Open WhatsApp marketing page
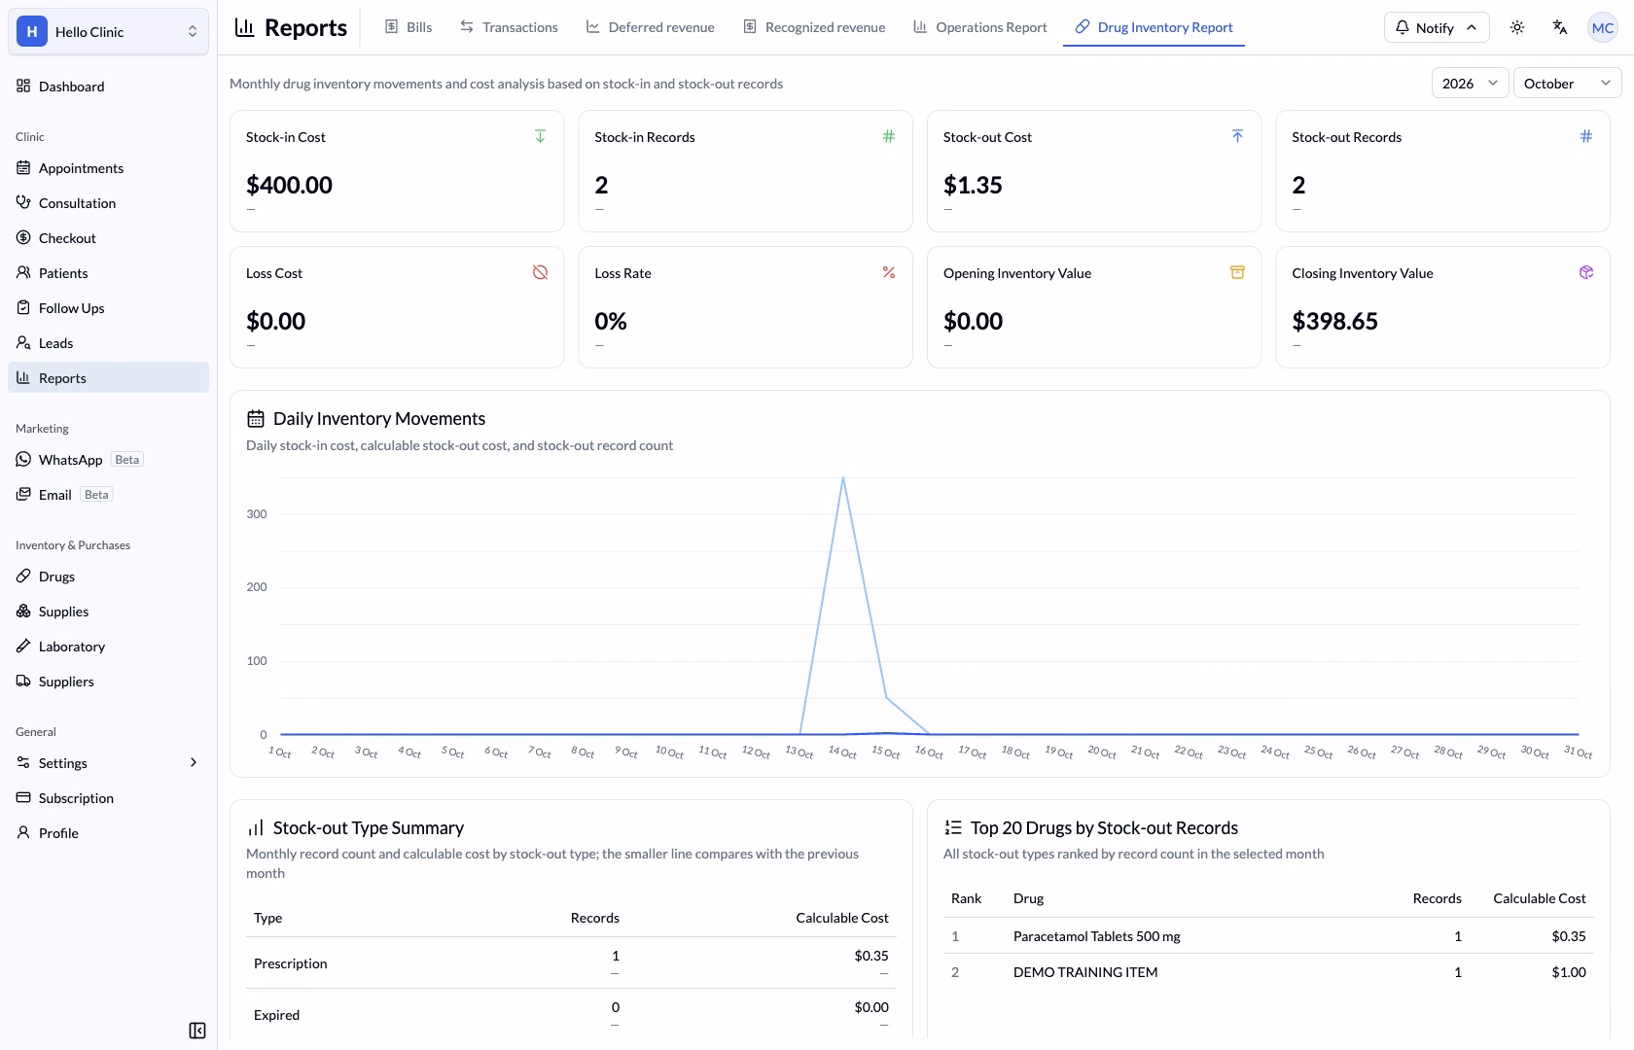The image size is (1634, 1050). pos(108,460)
